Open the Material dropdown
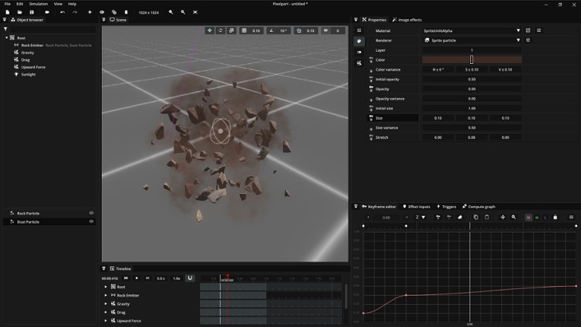The image size is (581, 327). [x=471, y=30]
